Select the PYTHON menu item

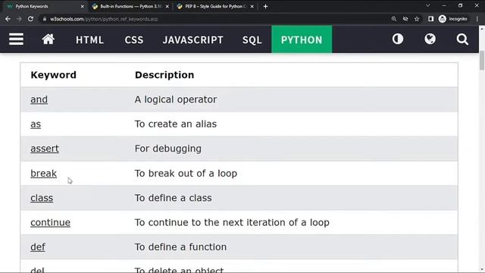(302, 39)
